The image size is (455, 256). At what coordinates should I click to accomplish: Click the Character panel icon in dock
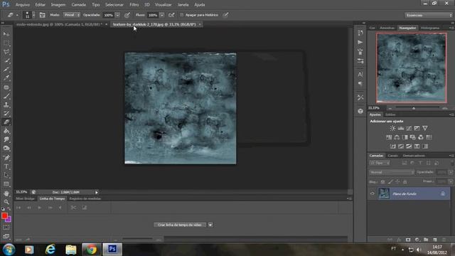360,75
